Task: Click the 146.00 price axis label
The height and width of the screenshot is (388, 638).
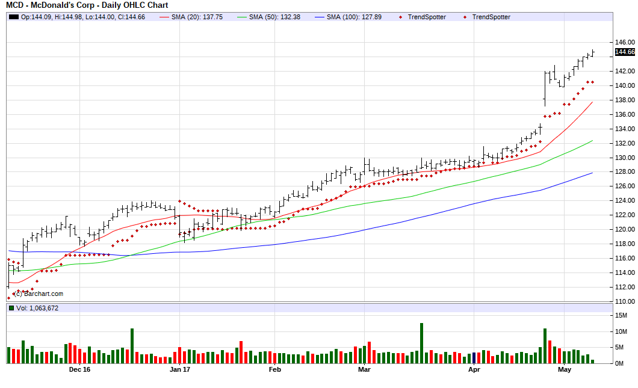Action: pyautogui.click(x=625, y=42)
